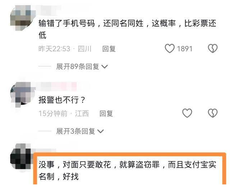Screen dimensions: 230x188
Task: Reply (回复) to the Jiangxi comment
Action: [106, 113]
